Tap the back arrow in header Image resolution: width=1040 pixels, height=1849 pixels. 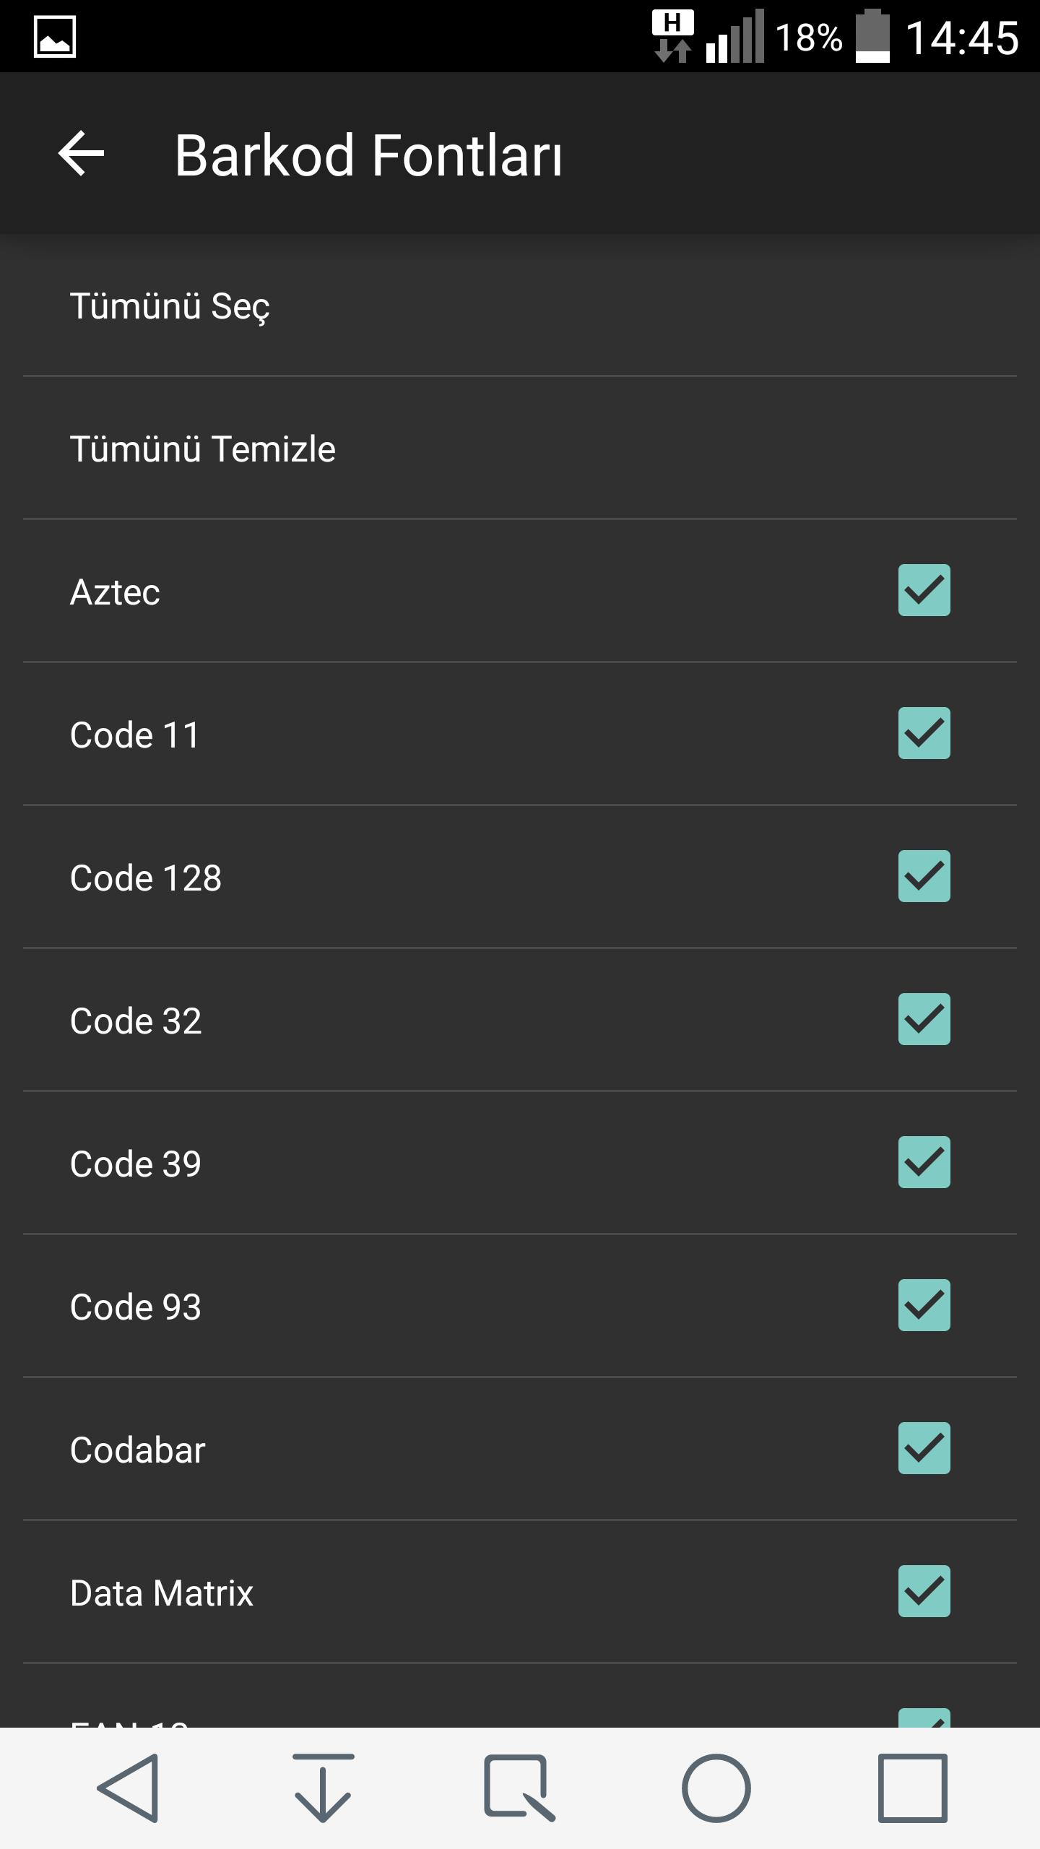(81, 153)
